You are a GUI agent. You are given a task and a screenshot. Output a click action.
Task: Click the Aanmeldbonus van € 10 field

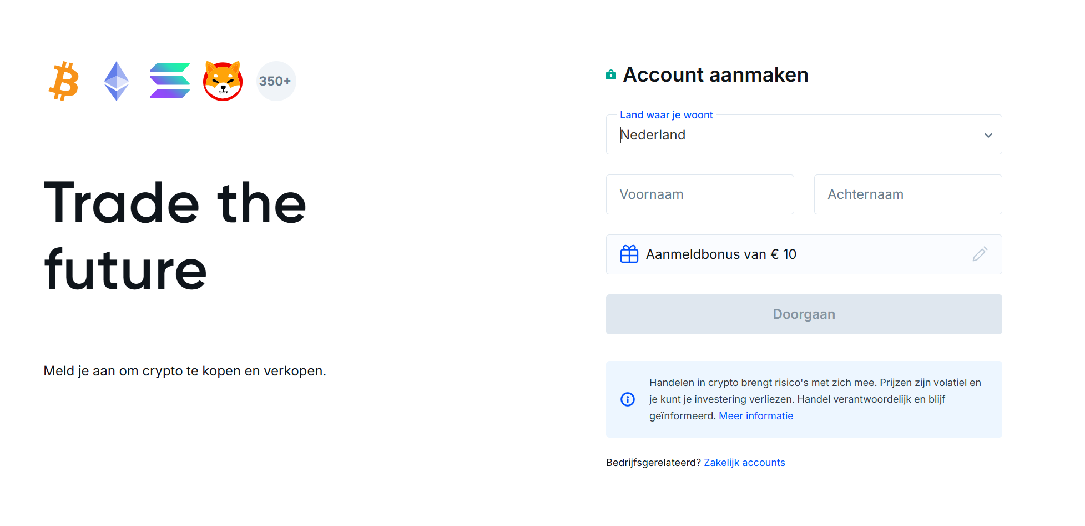click(804, 254)
